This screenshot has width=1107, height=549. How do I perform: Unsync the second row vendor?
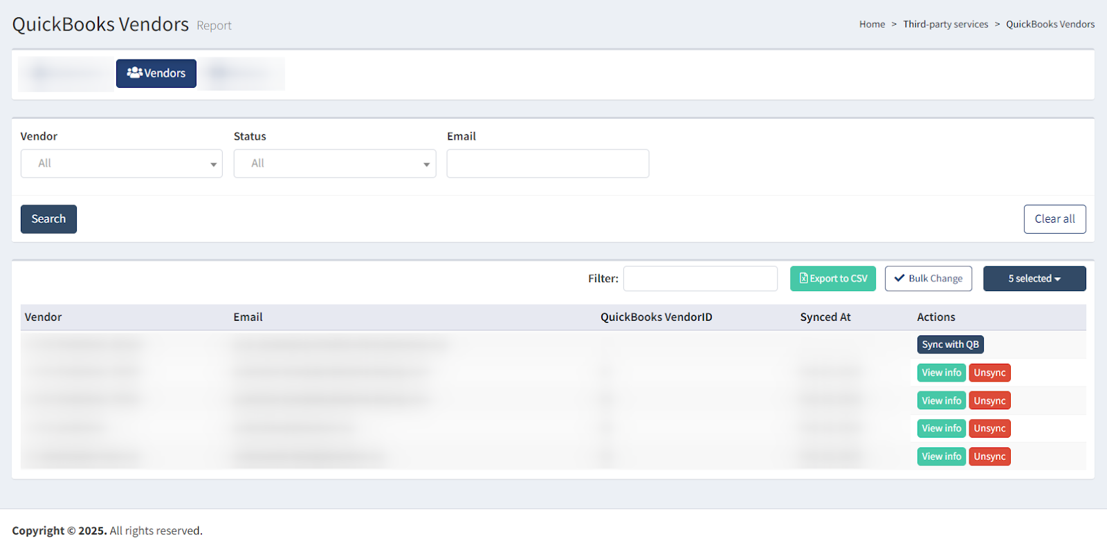(989, 373)
